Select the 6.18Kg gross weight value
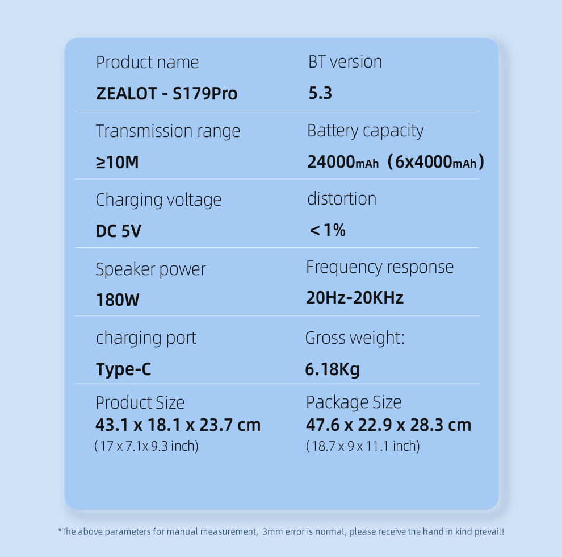The height and width of the screenshot is (557, 562). pyautogui.click(x=332, y=369)
